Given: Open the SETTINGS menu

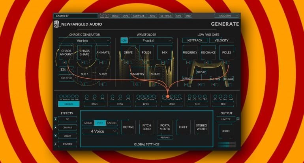Looking at the screenshot, I should [166, 16].
